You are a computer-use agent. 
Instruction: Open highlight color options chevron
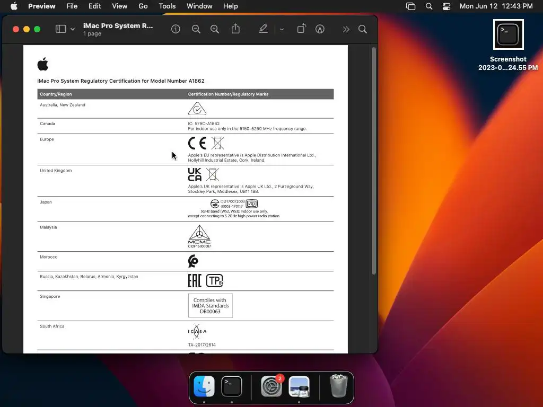tap(282, 30)
